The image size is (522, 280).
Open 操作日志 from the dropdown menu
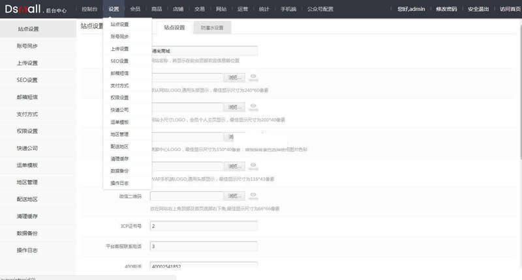[x=119, y=183]
